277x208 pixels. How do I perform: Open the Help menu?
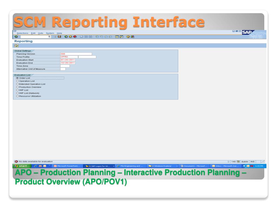59,33
